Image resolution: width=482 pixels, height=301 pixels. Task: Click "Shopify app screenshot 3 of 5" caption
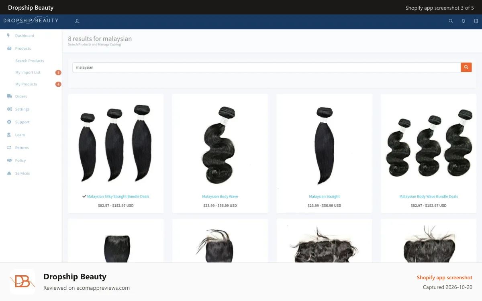[439, 8]
